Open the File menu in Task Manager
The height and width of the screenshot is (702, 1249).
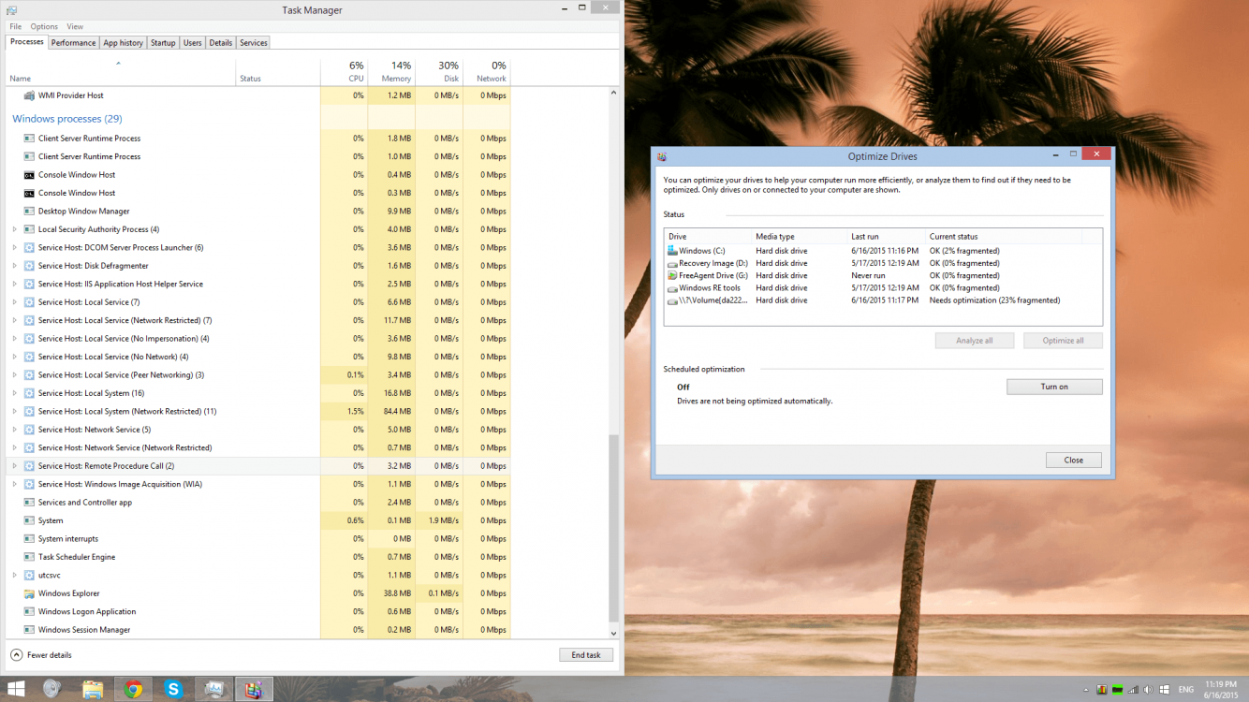(16, 26)
